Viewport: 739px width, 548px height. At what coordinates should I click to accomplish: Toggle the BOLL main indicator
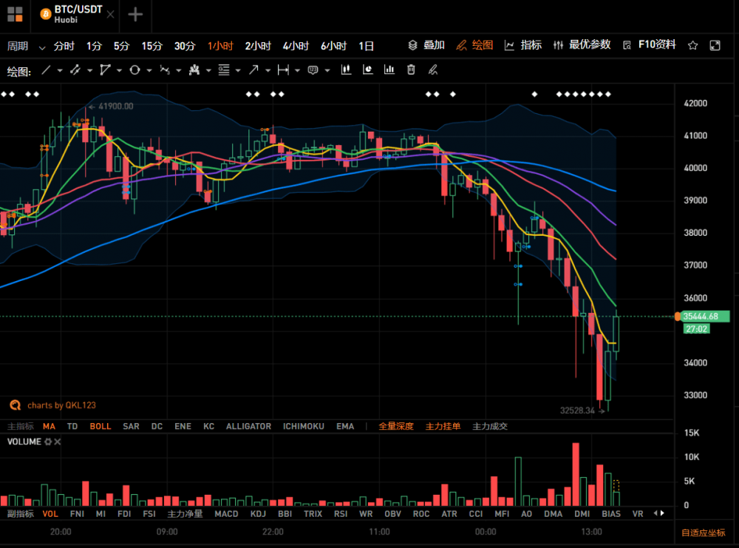point(101,426)
